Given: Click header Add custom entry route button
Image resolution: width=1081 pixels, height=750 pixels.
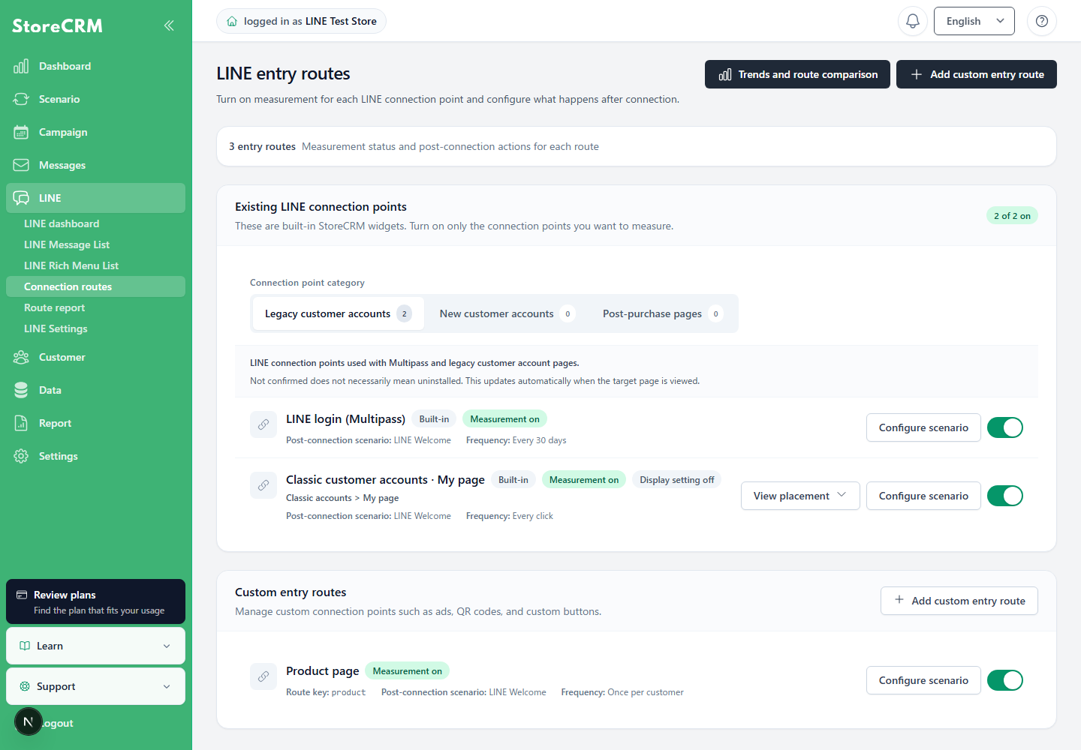Looking at the screenshot, I should click(977, 74).
